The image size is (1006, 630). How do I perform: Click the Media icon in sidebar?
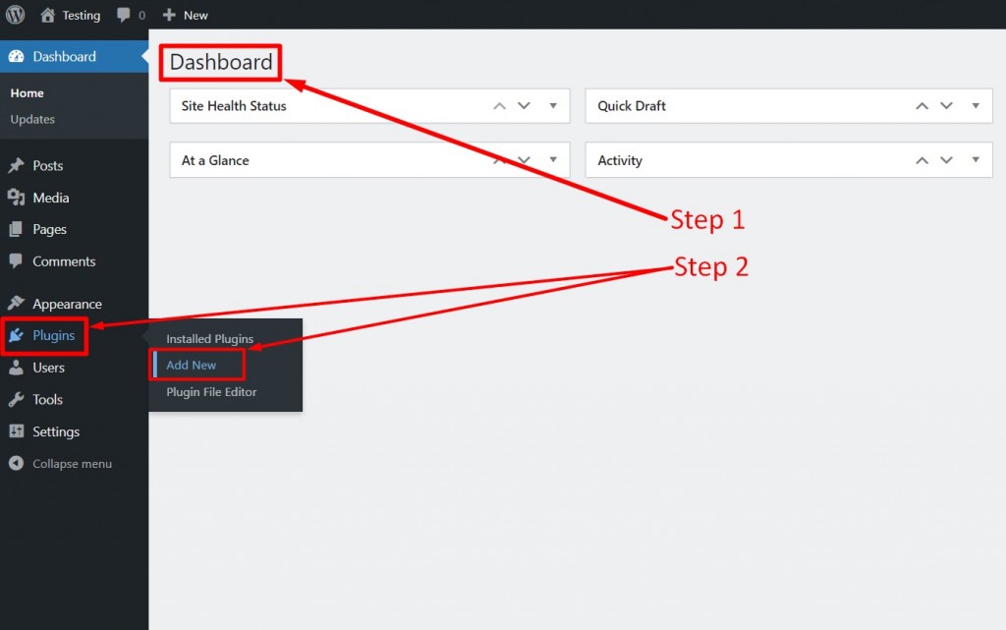pos(16,198)
